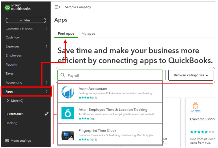This screenshot has width=218, height=148.
Task: Click the New button
Action: pos(26,21)
